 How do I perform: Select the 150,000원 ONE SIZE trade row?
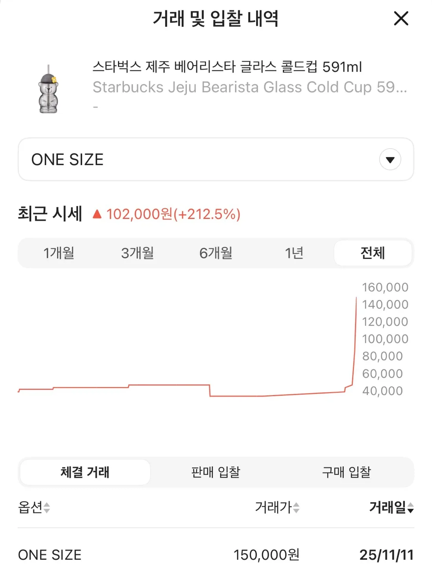pyautogui.click(x=216, y=555)
